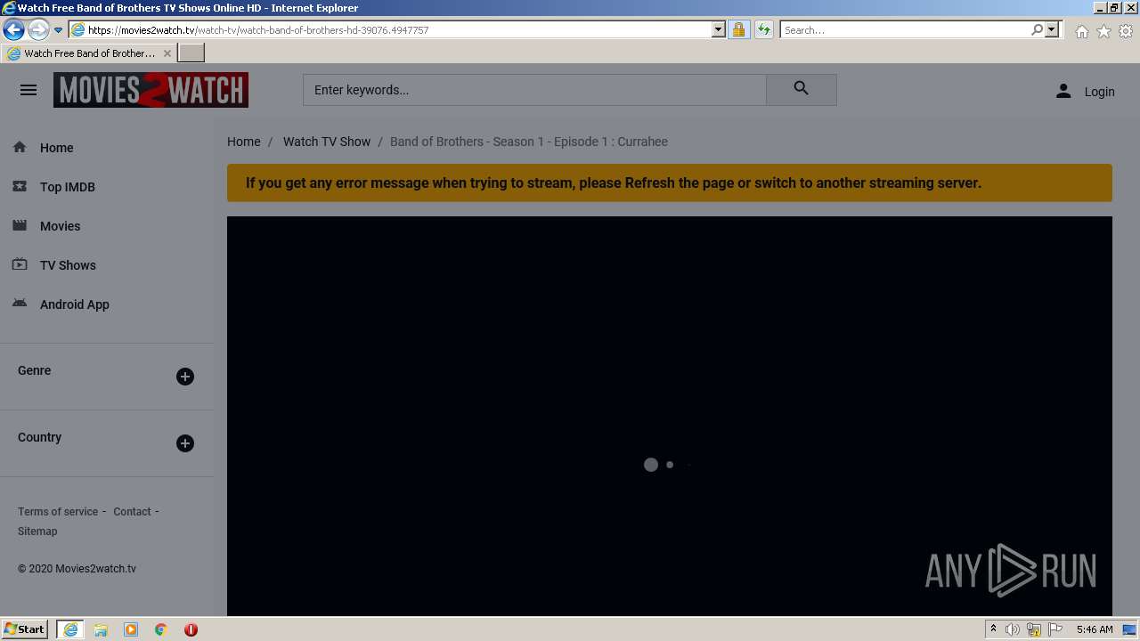This screenshot has height=641, width=1140.
Task: Click the Movies clapperboard icon
Action: pos(20,225)
